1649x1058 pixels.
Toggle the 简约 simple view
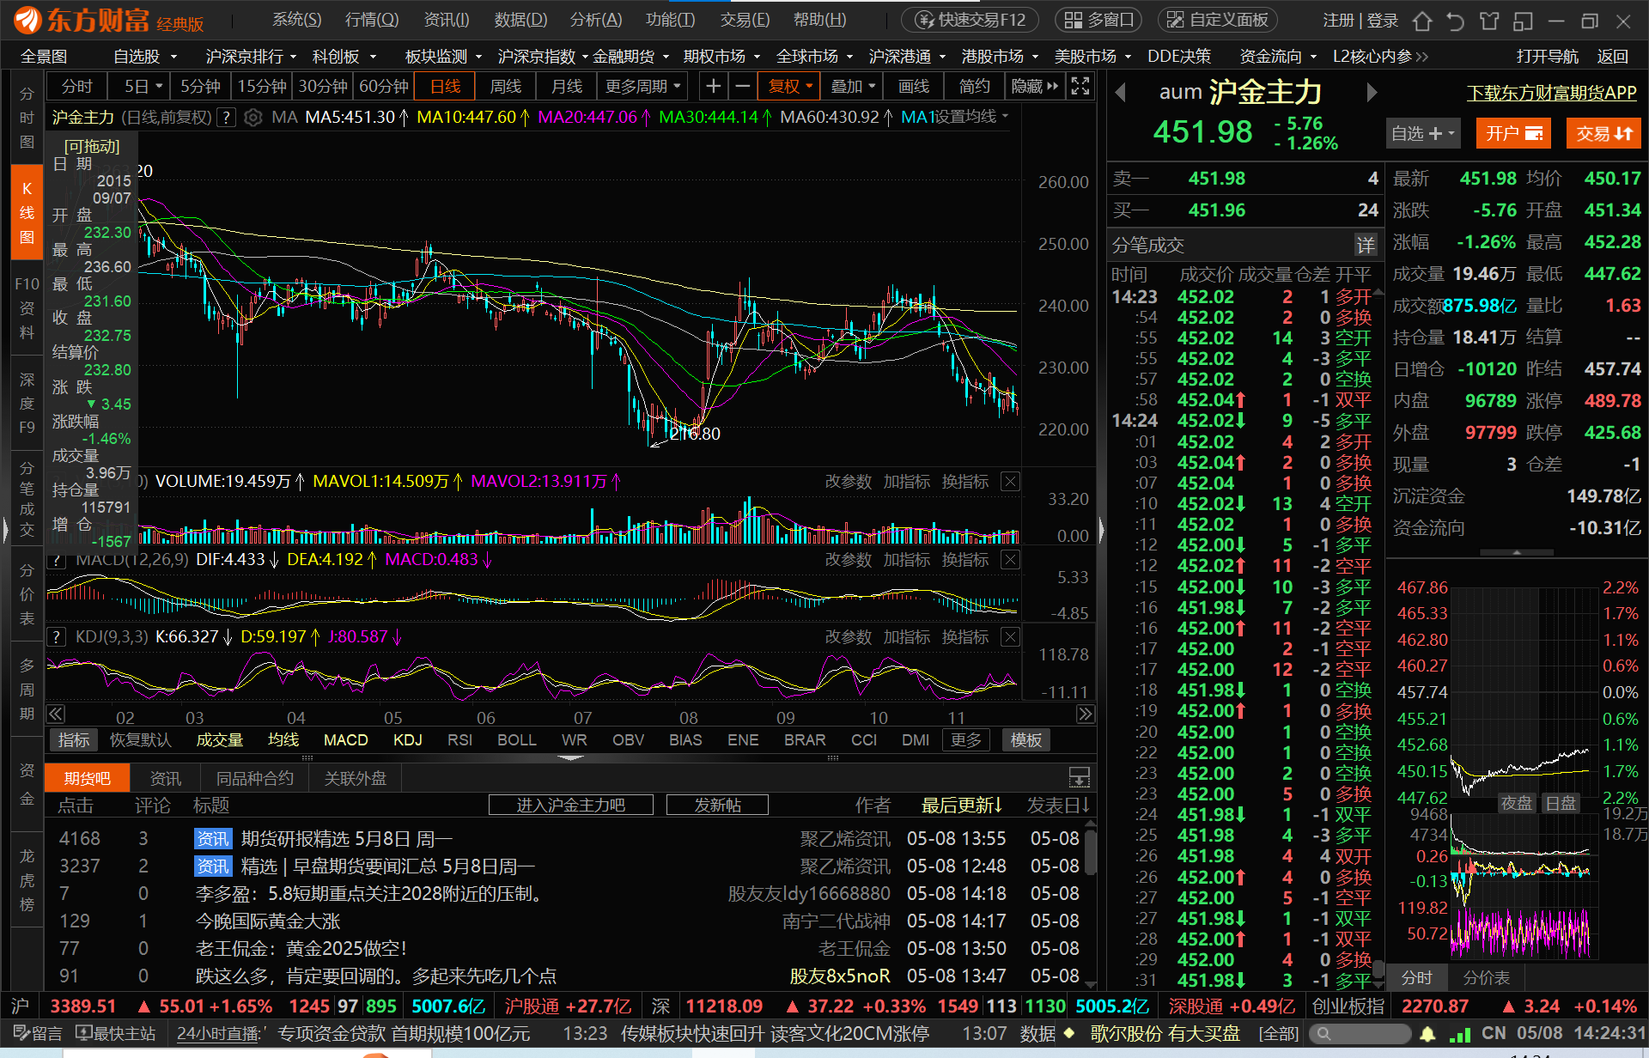(974, 86)
